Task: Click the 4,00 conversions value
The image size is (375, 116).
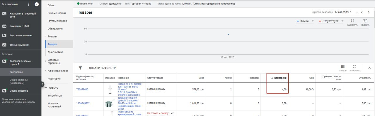Action: (284, 90)
